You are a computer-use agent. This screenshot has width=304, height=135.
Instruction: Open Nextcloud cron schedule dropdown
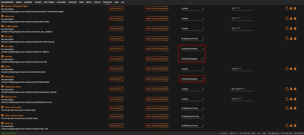click(x=192, y=99)
